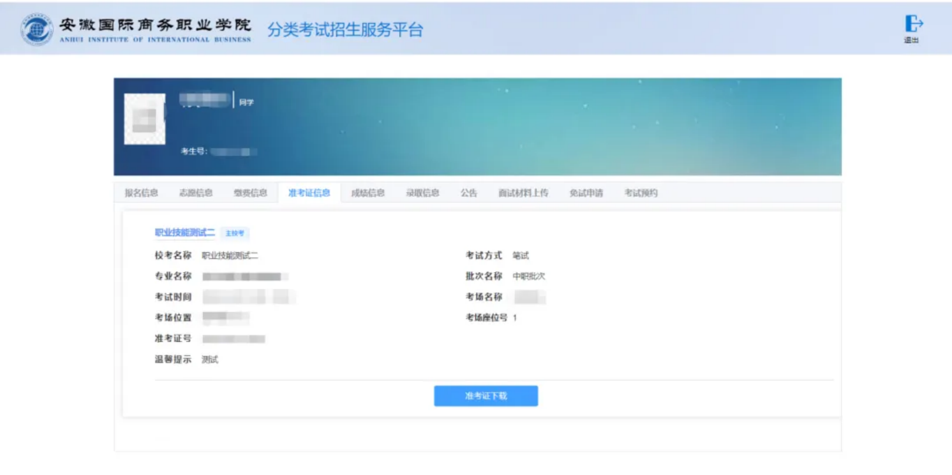The image size is (952, 475).
Task: Open the 报名信息 tab
Action: coord(141,193)
